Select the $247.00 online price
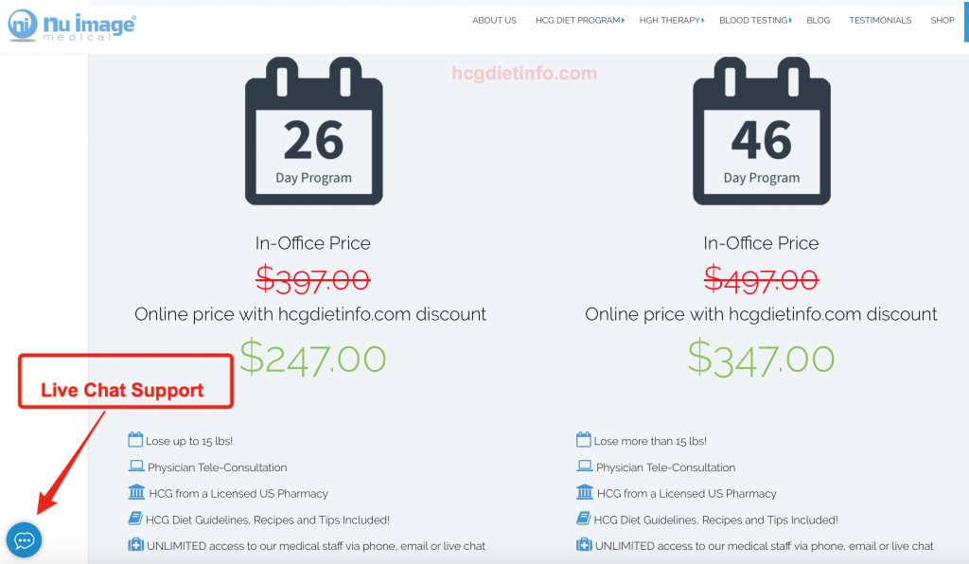Screen dimensions: 969x564 coord(312,359)
